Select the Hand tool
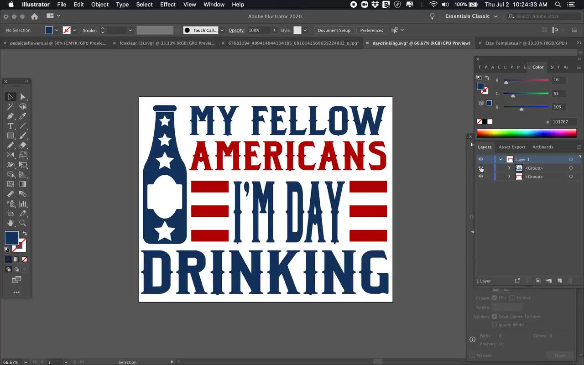The width and height of the screenshot is (584, 365). [10, 223]
